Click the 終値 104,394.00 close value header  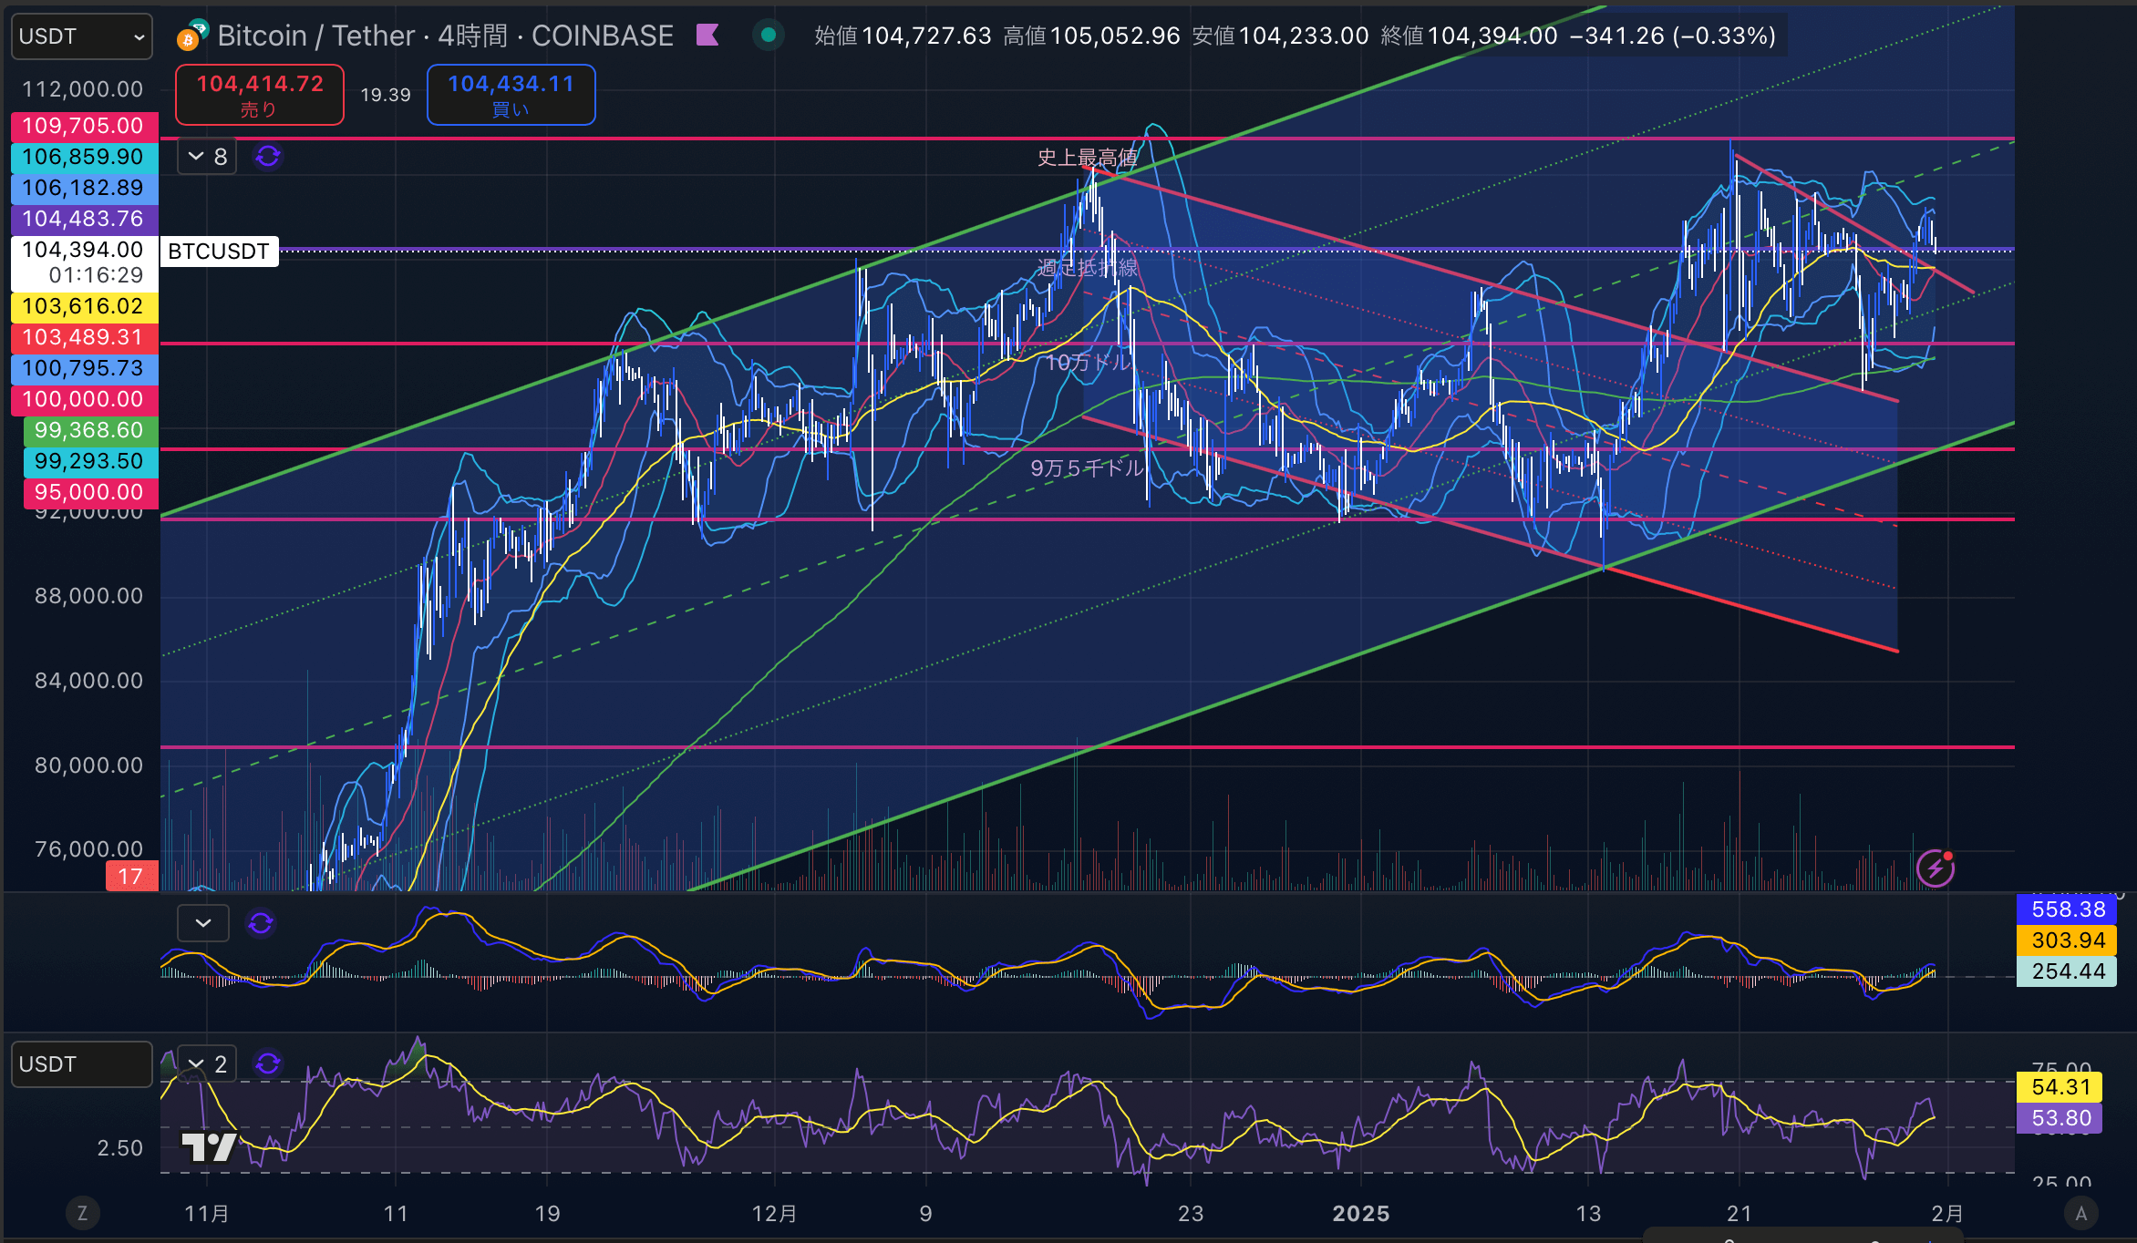coord(1470,36)
